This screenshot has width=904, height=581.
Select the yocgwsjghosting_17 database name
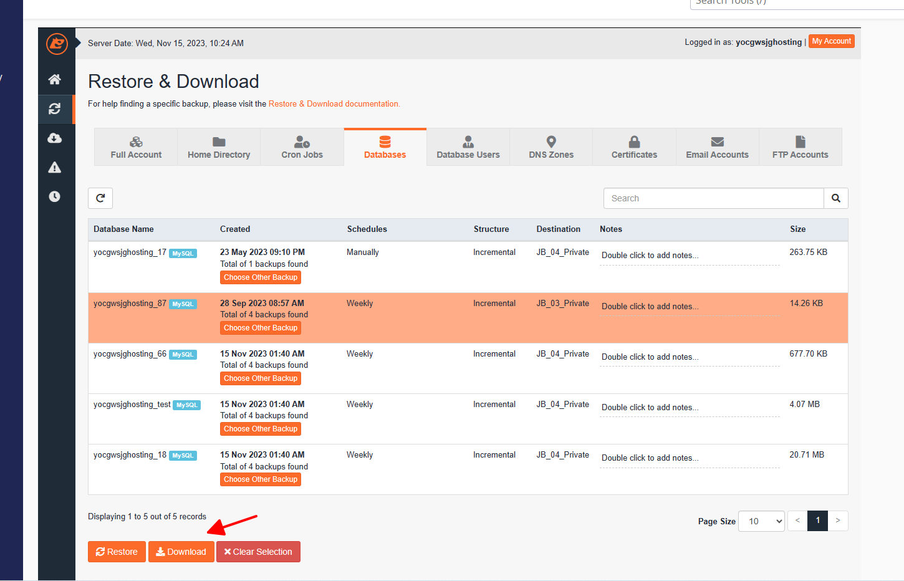130,252
